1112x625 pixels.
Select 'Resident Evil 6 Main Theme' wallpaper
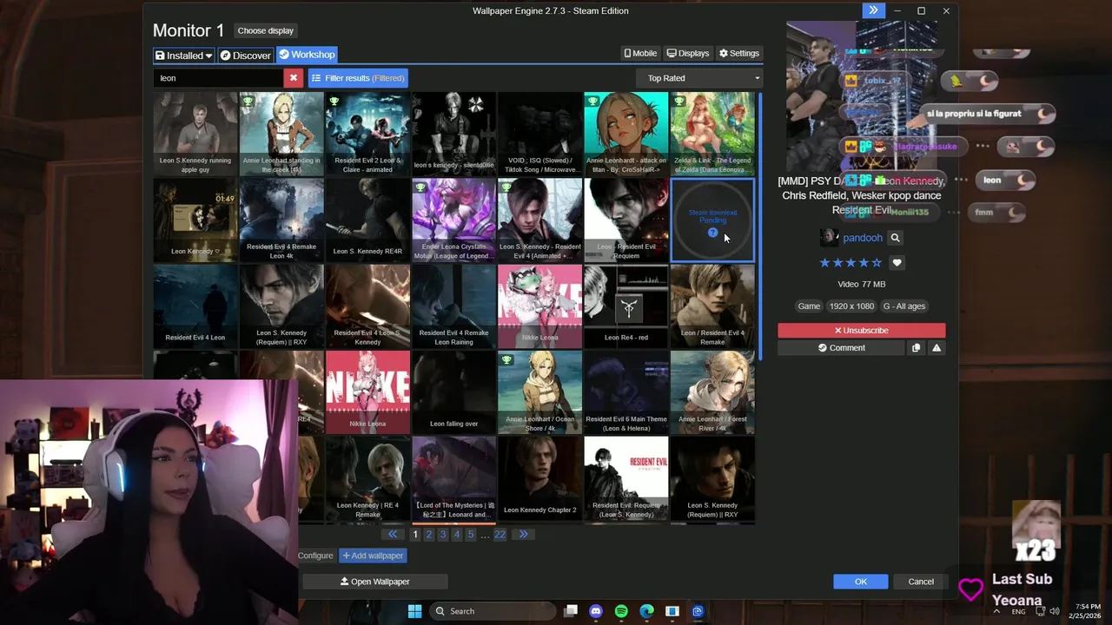(626, 392)
